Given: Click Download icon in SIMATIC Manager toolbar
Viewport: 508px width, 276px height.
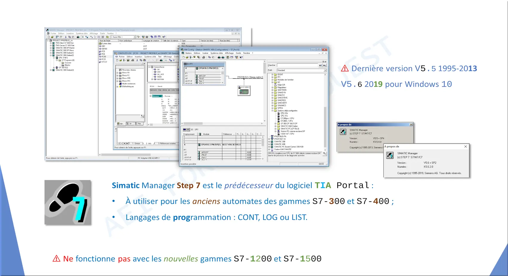Looking at the screenshot, I should [x=78, y=37].
